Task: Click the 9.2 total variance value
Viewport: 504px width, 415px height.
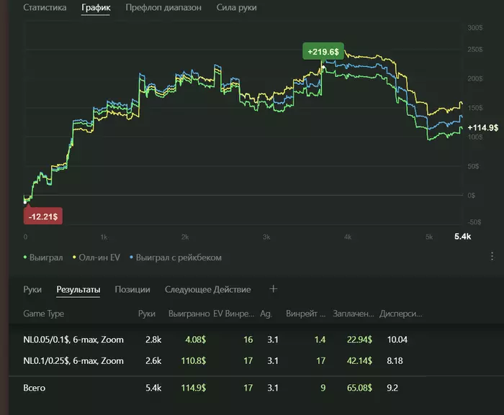Action: click(392, 388)
